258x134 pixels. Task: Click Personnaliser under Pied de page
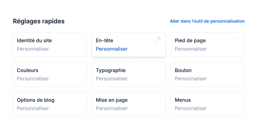point(191,49)
